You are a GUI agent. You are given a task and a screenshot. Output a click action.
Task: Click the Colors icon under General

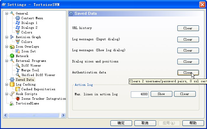pyautogui.click(x=18, y=32)
